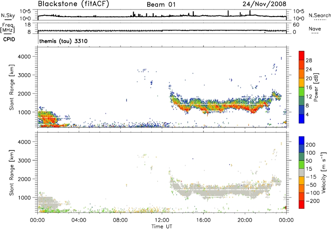Click the '-15' velocity colorbar value
Image resolution: width=331 pixels, height=229 pixels.
(311, 177)
